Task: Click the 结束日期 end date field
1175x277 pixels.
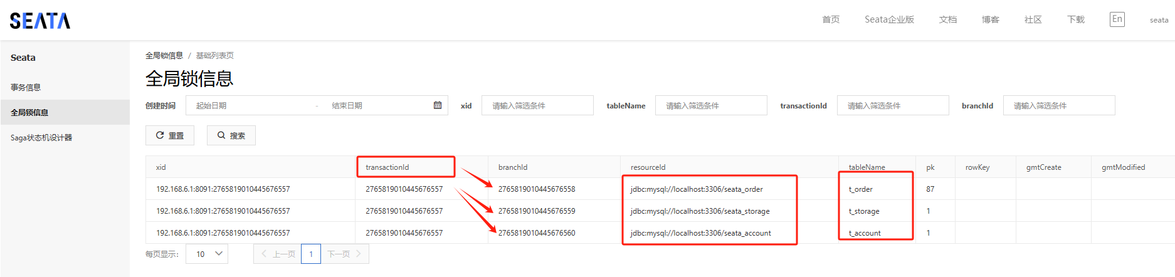Action: [376, 105]
